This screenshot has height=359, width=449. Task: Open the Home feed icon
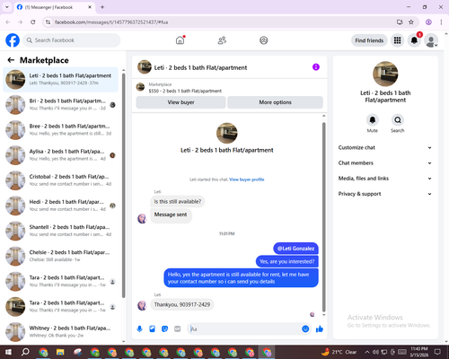tap(180, 40)
